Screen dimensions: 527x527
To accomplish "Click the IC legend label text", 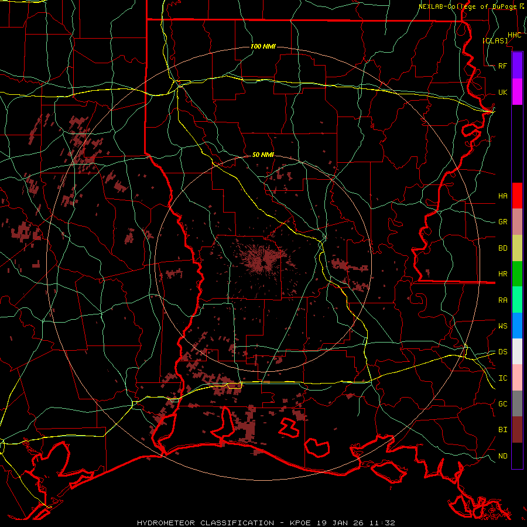I will pos(502,378).
